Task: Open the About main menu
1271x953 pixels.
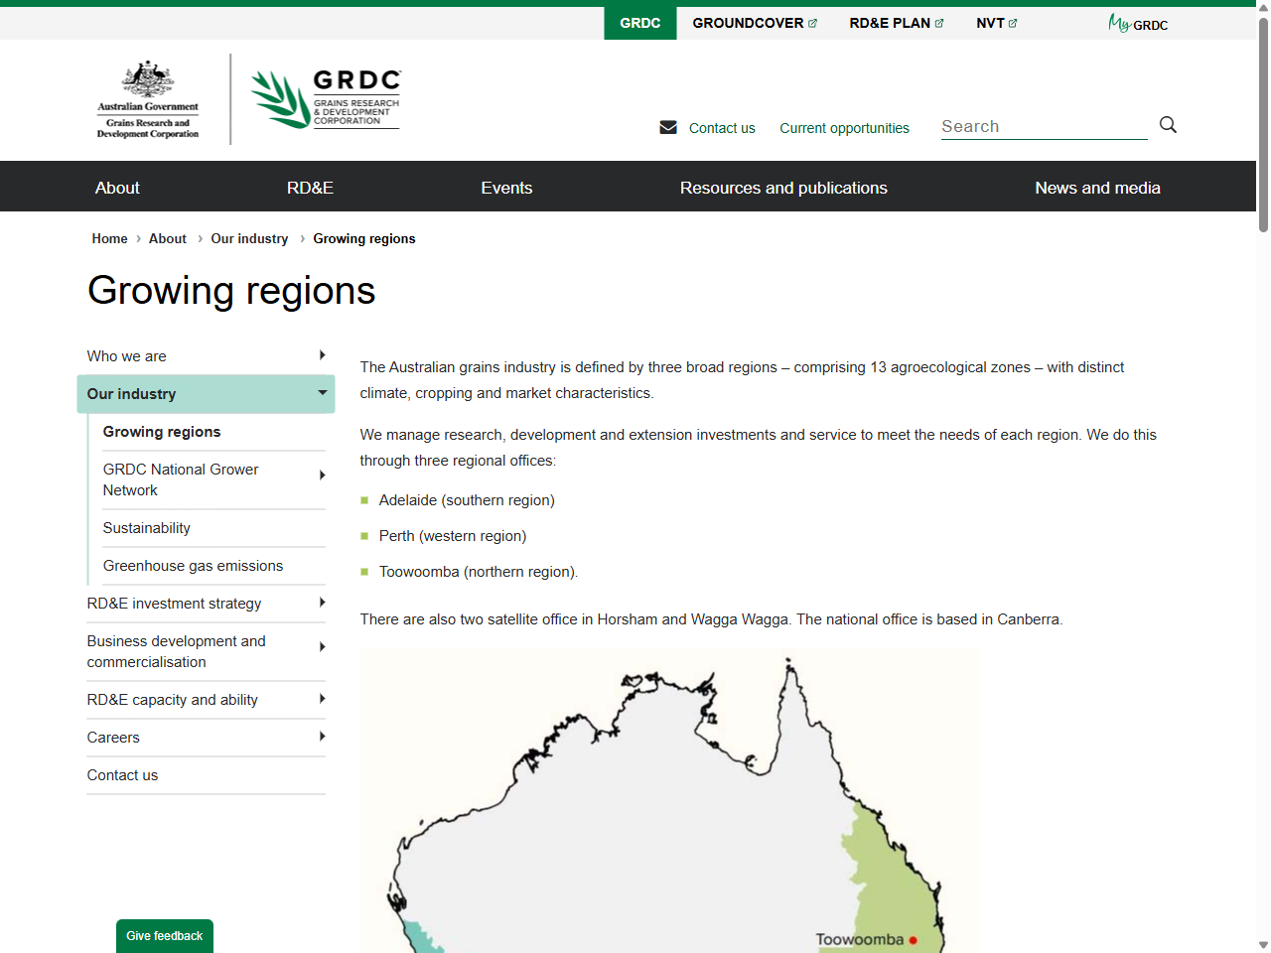Action: tap(117, 188)
